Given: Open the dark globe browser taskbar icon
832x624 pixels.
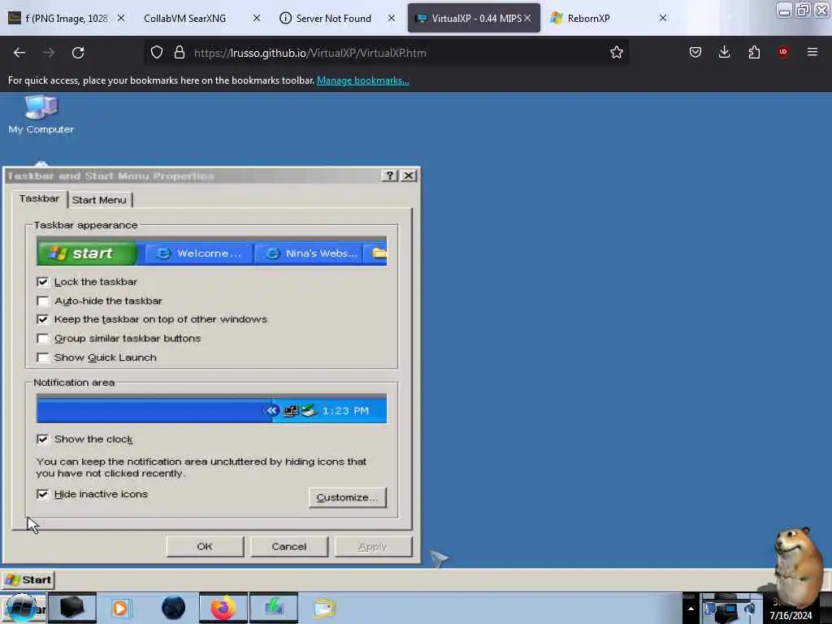Looking at the screenshot, I should tap(174, 608).
